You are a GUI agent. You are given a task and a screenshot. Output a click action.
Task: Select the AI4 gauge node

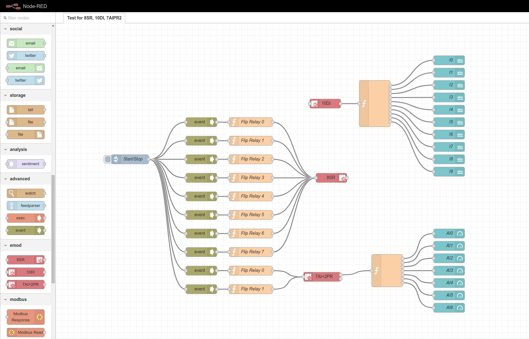tap(449, 283)
